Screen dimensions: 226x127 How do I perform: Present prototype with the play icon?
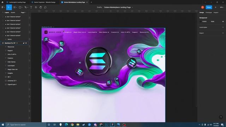(x=216, y=7)
